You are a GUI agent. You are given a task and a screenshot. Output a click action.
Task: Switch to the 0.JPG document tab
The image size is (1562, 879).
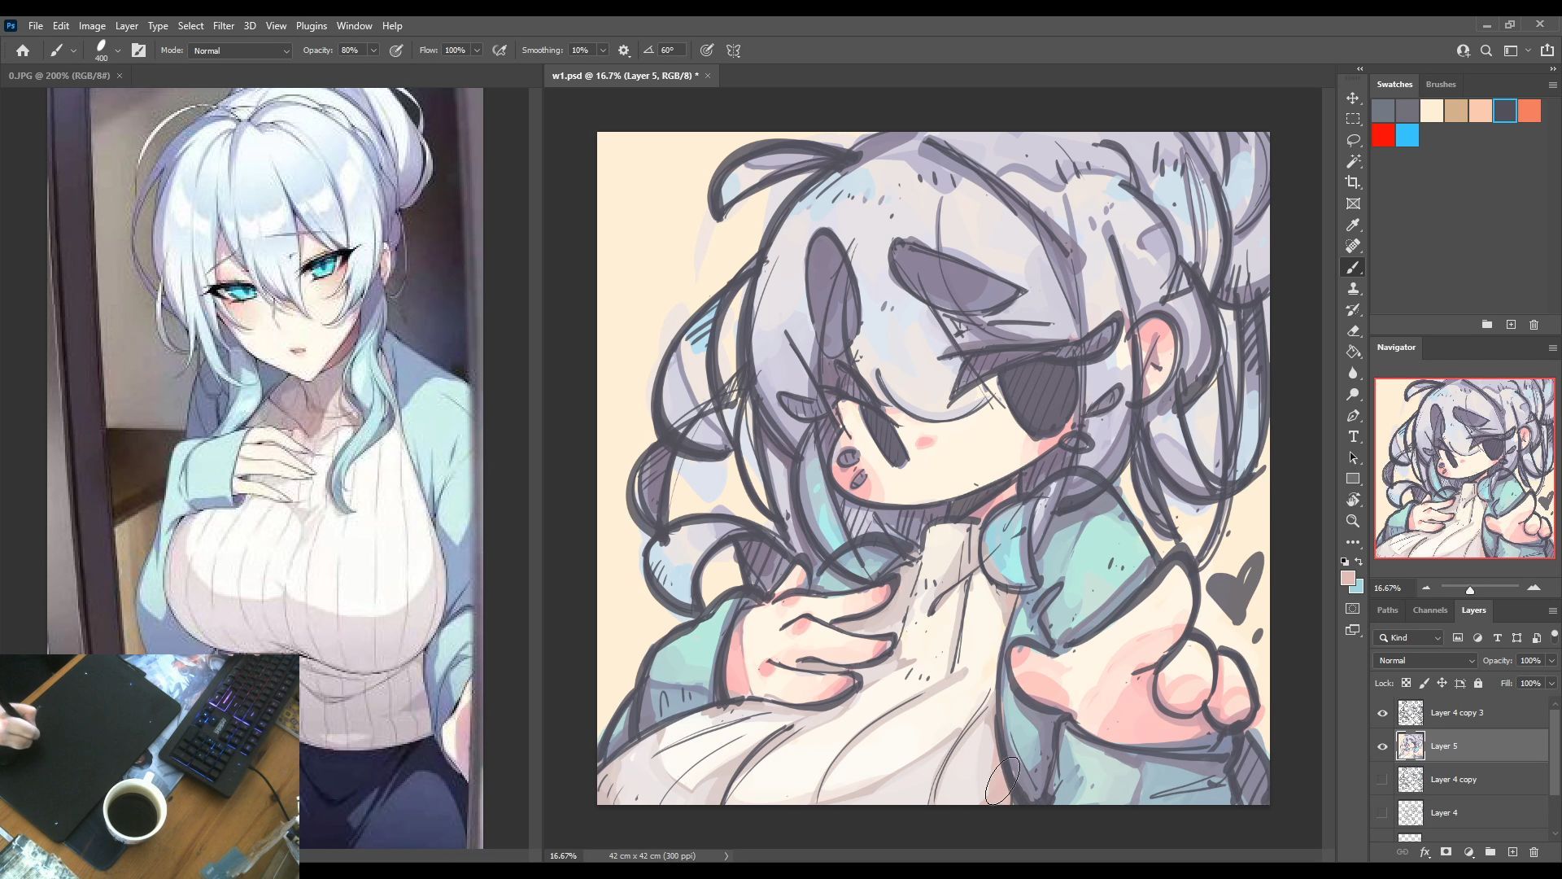tap(59, 76)
